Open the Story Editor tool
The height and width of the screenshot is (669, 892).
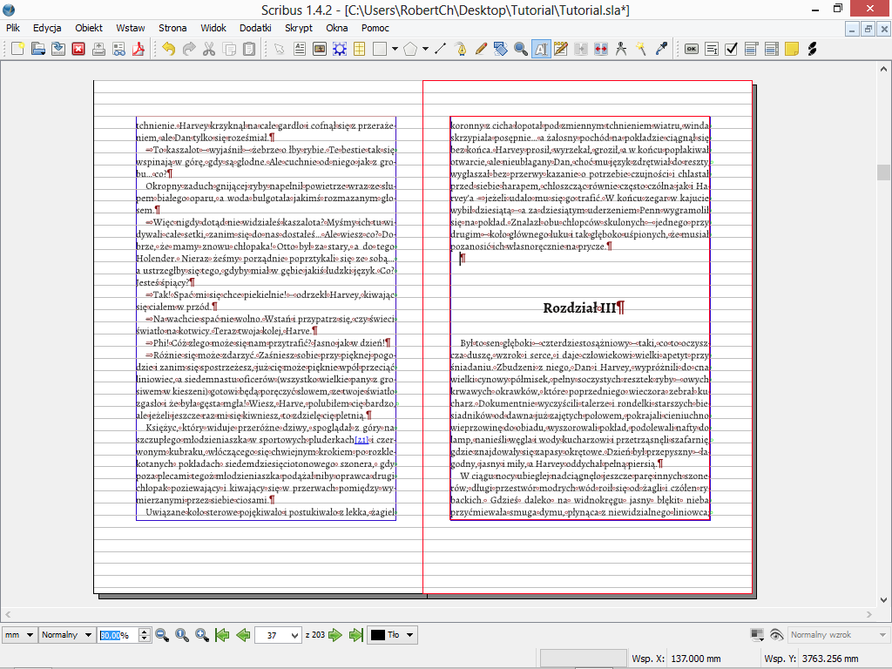pyautogui.click(x=560, y=49)
